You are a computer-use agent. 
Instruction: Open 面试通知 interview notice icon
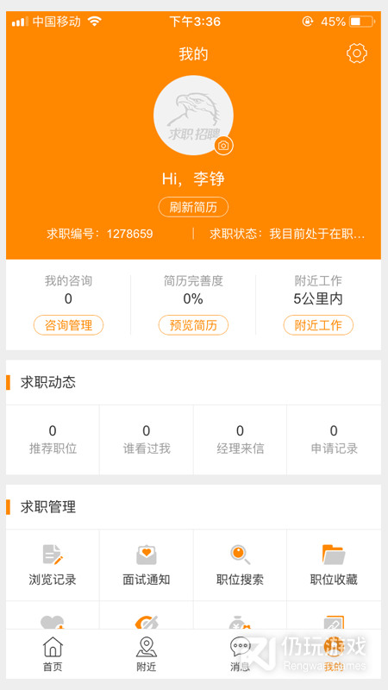[x=147, y=555]
